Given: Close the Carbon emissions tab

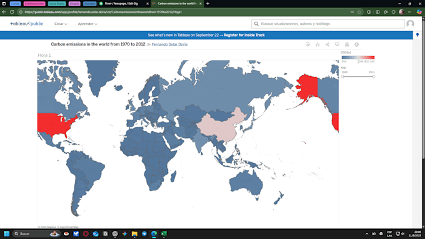Looking at the screenshot, I should [x=201, y=4].
